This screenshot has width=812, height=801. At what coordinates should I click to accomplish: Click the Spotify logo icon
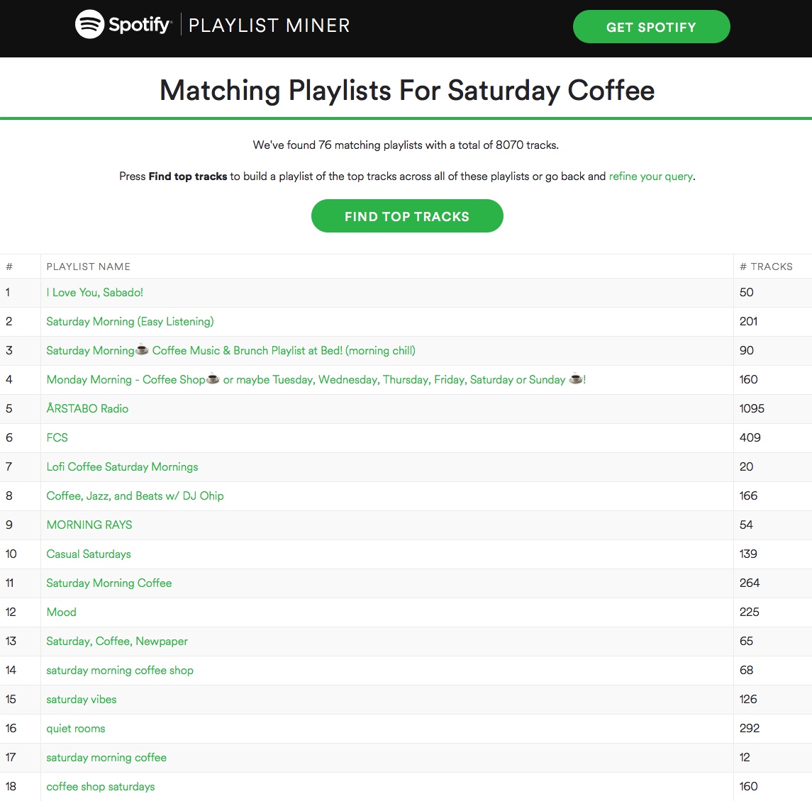(x=89, y=24)
